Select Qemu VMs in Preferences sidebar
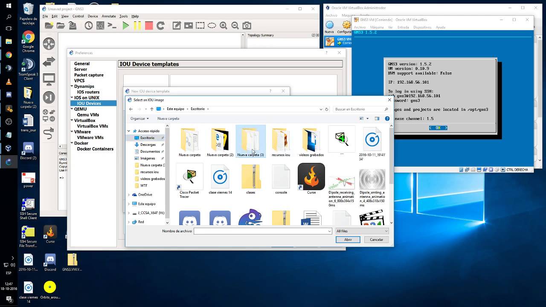The width and height of the screenshot is (546, 307). (x=88, y=115)
